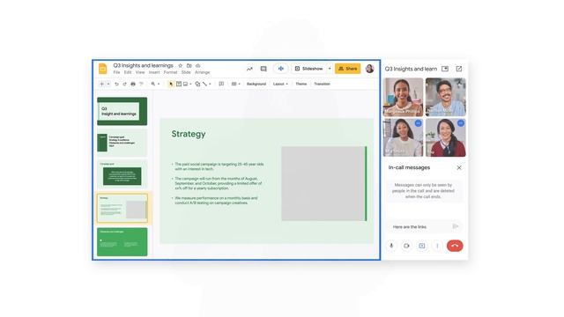Select the Shape tool
Screen dimensions: 564x317
tap(197, 84)
